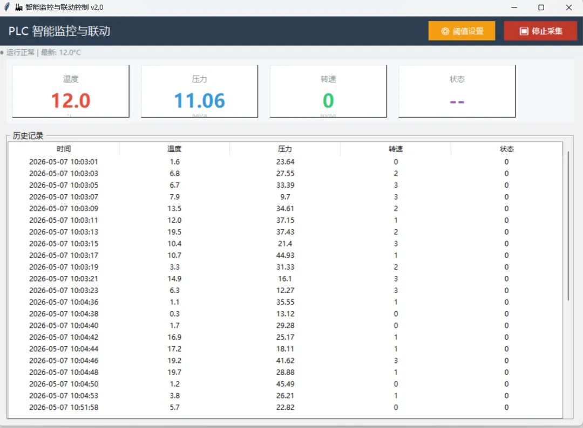Click temperature value 13.5 in history table
The height and width of the screenshot is (428, 583).
pyautogui.click(x=174, y=209)
